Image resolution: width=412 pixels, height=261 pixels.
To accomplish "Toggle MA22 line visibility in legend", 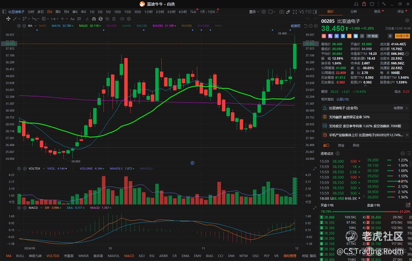I will pos(90,26).
